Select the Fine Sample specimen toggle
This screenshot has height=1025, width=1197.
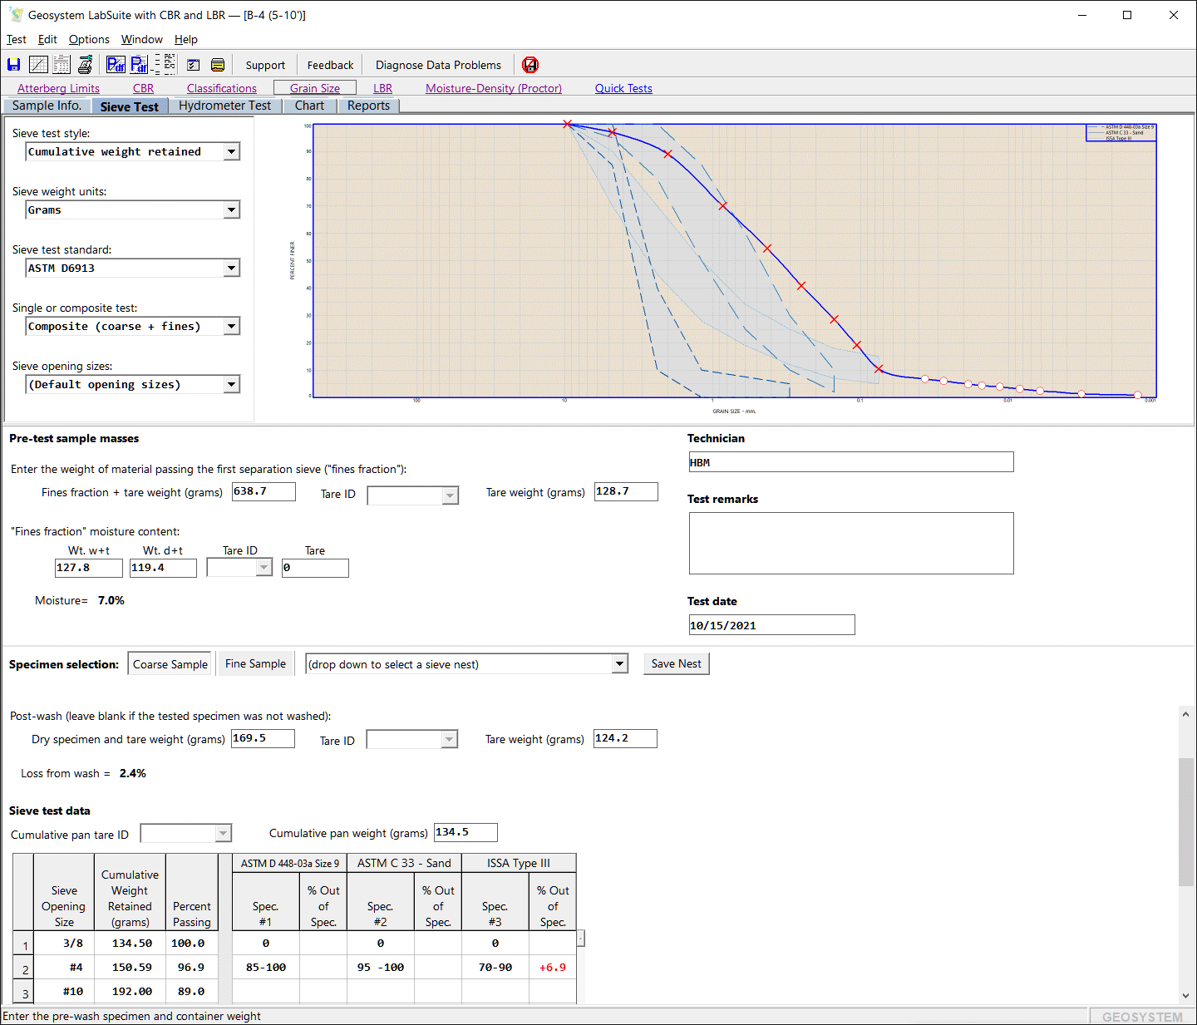click(255, 663)
